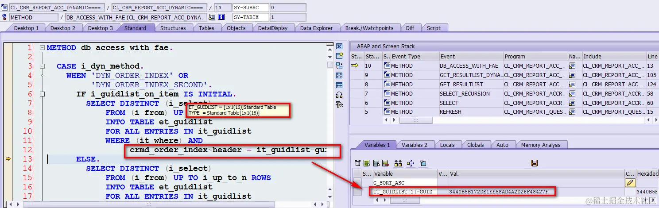Open the DetailDisplay tab
659x208 pixels.
coord(273,28)
